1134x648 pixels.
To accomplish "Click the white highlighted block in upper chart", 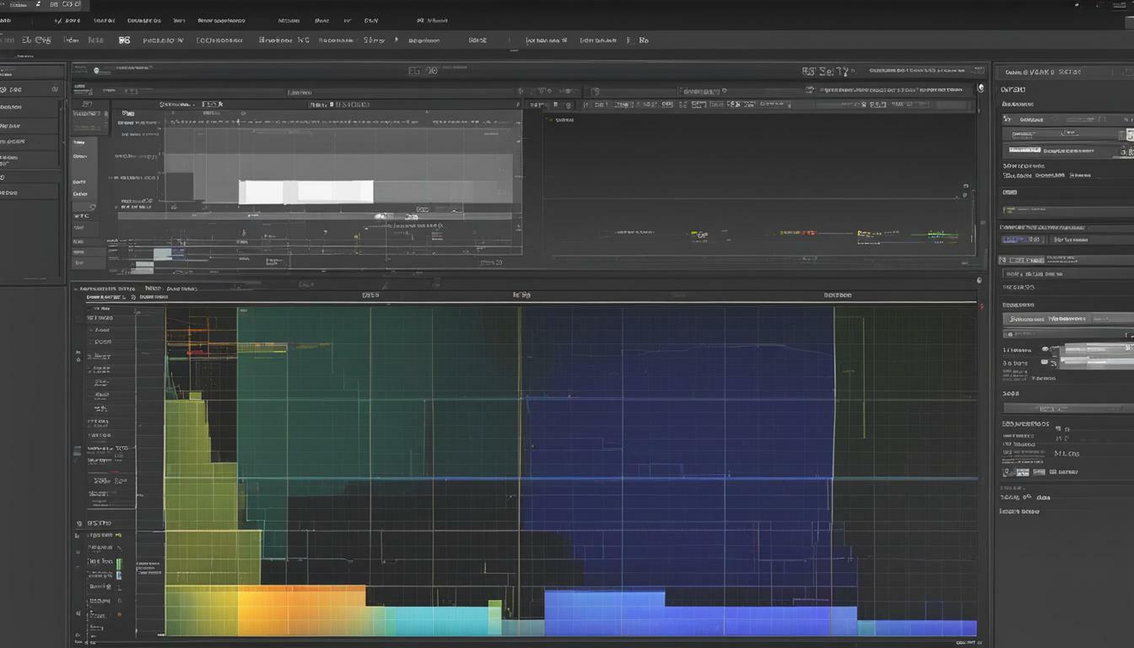I will 306,192.
